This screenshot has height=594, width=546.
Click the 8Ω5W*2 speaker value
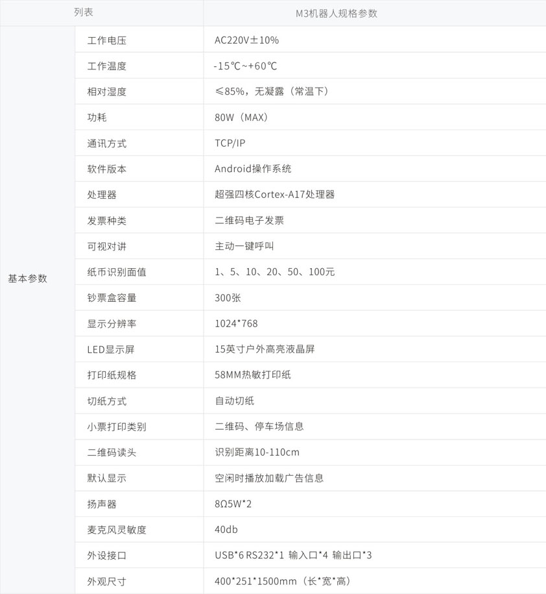click(233, 504)
